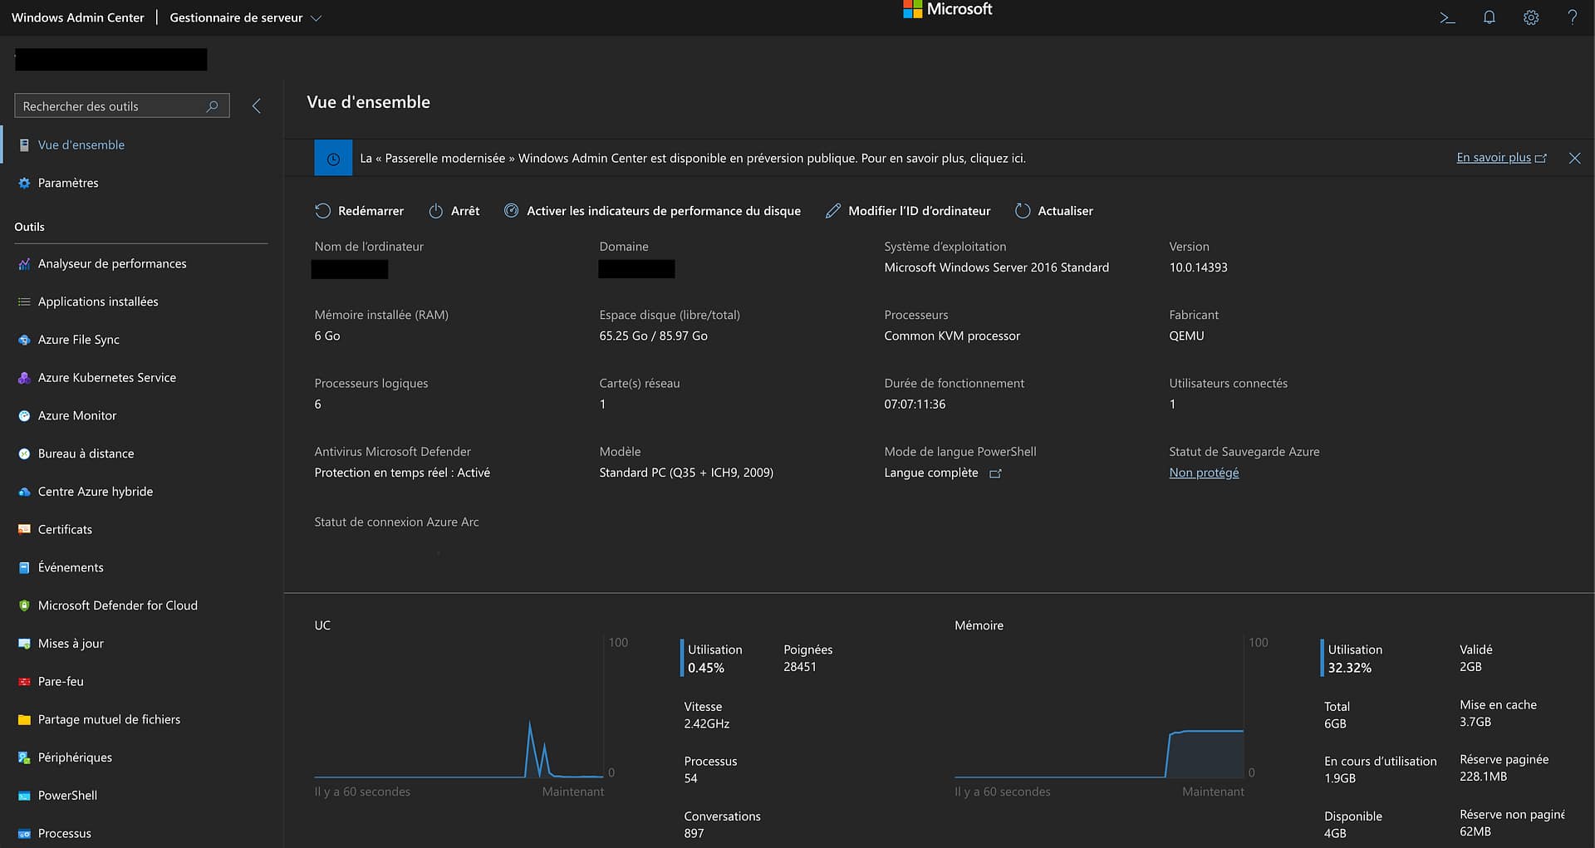This screenshot has height=848, width=1595.
Task: Click Actualiser to refresh overview
Action: click(1054, 211)
